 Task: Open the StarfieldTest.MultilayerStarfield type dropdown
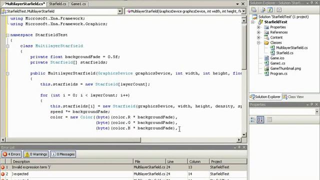(120, 11)
